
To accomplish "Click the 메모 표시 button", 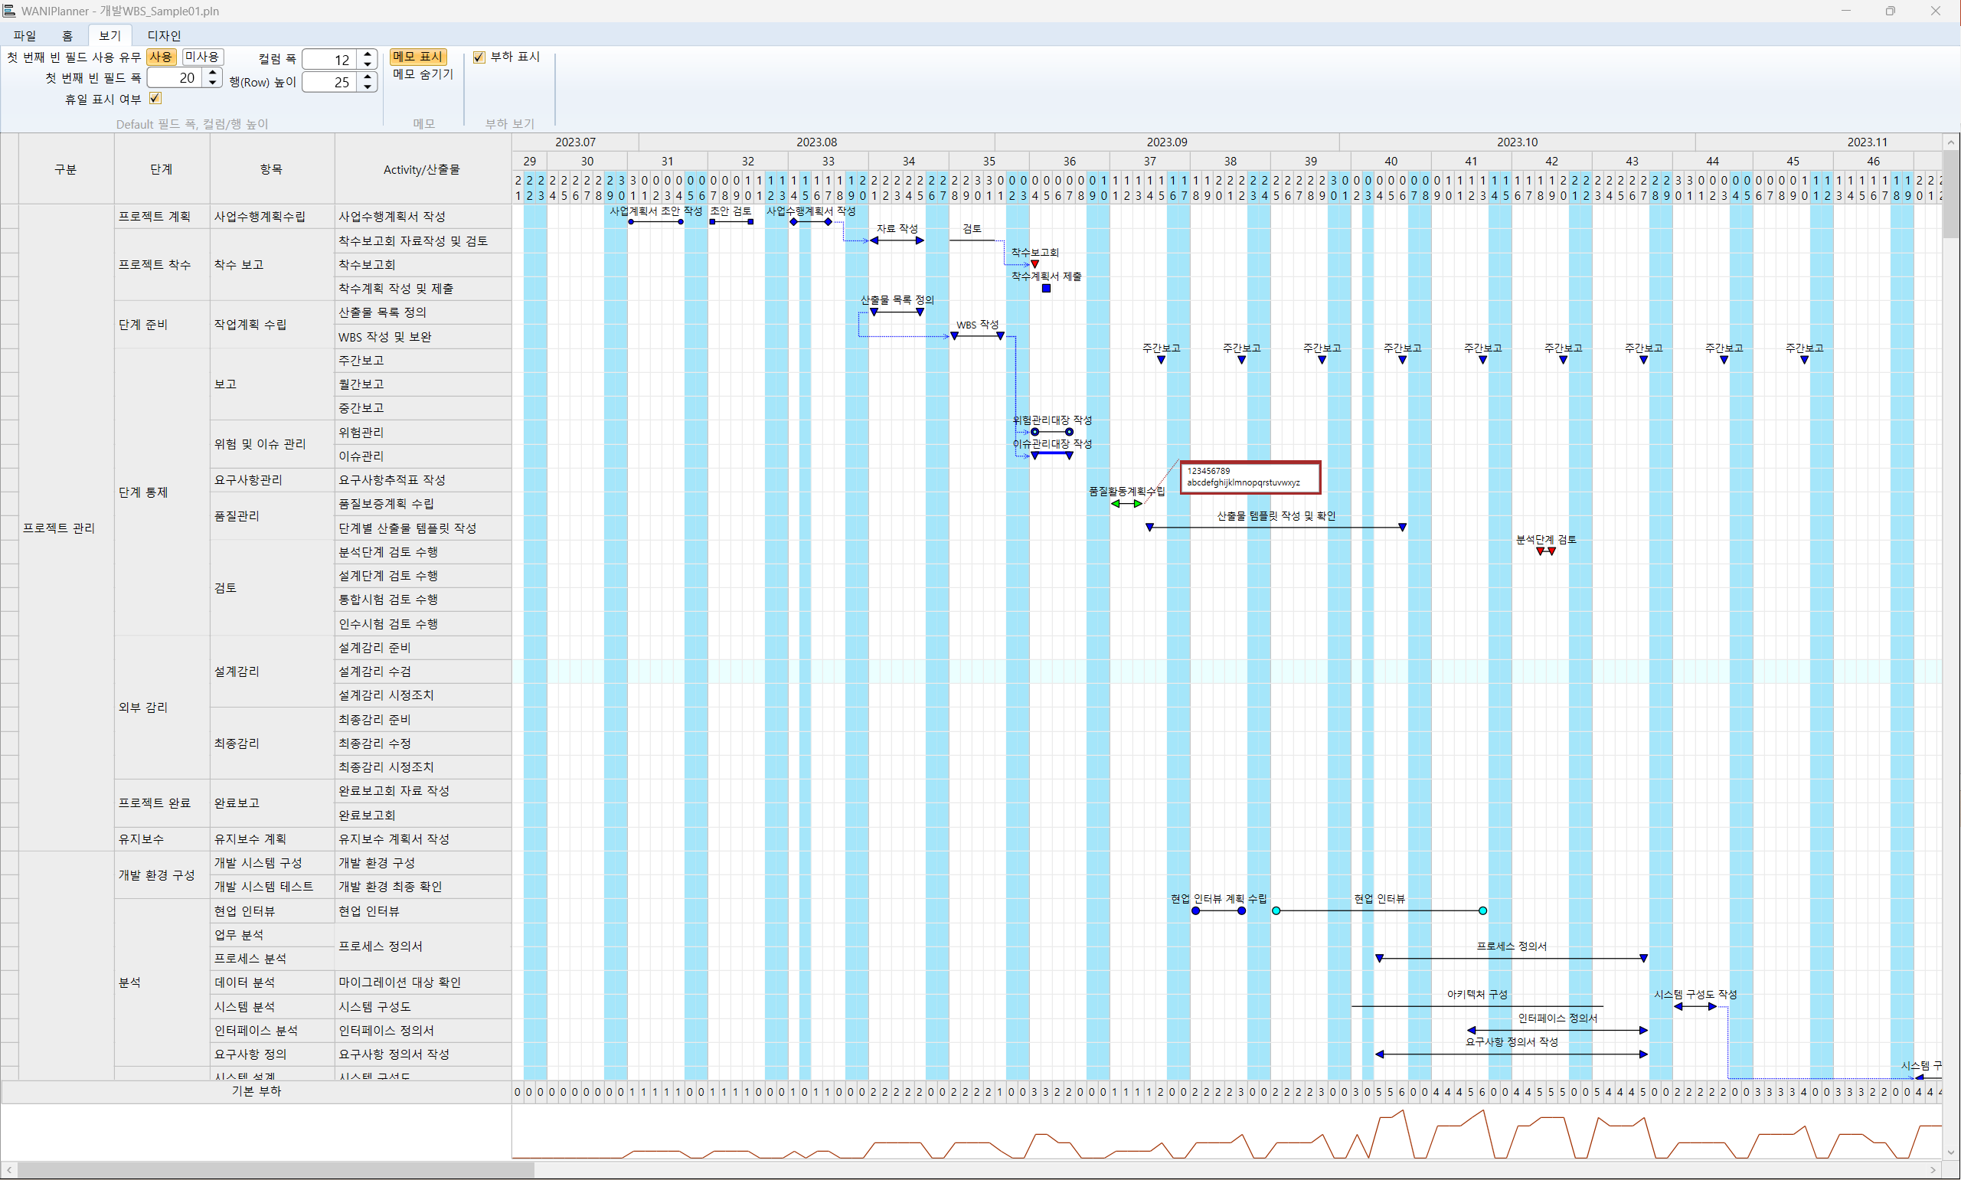I will tap(417, 57).
